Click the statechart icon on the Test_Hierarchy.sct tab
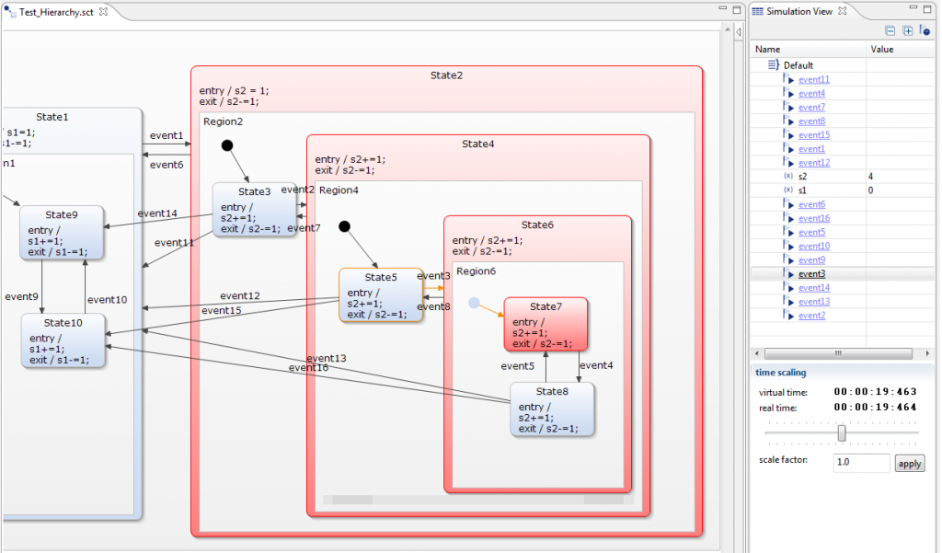The height and width of the screenshot is (553, 942). [x=9, y=11]
